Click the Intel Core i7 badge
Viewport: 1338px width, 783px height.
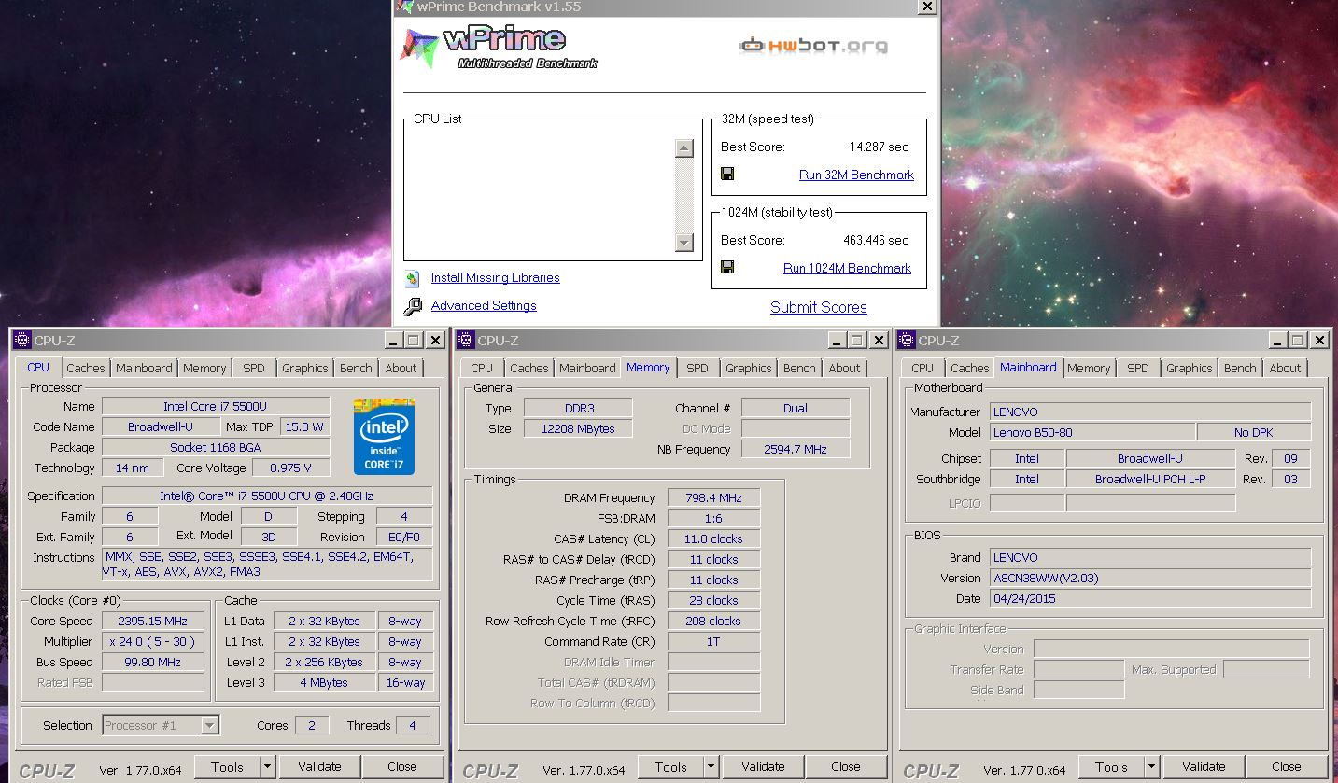384,437
